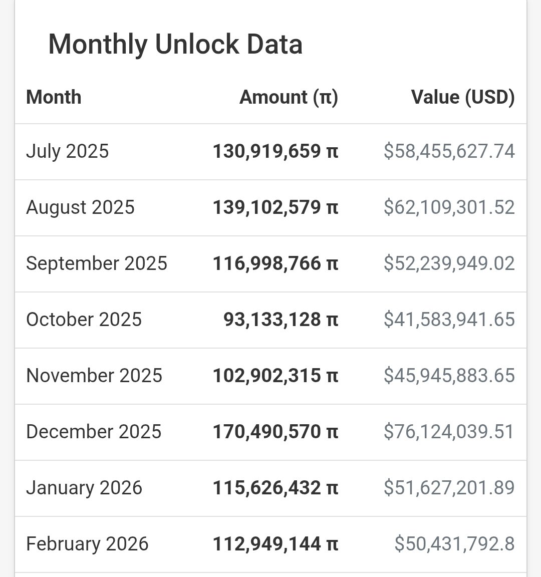541x577 pixels.
Task: Click the Amount (π) column header
Action: 289,97
